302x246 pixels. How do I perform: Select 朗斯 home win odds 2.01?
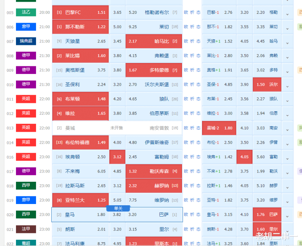tap(81, 229)
